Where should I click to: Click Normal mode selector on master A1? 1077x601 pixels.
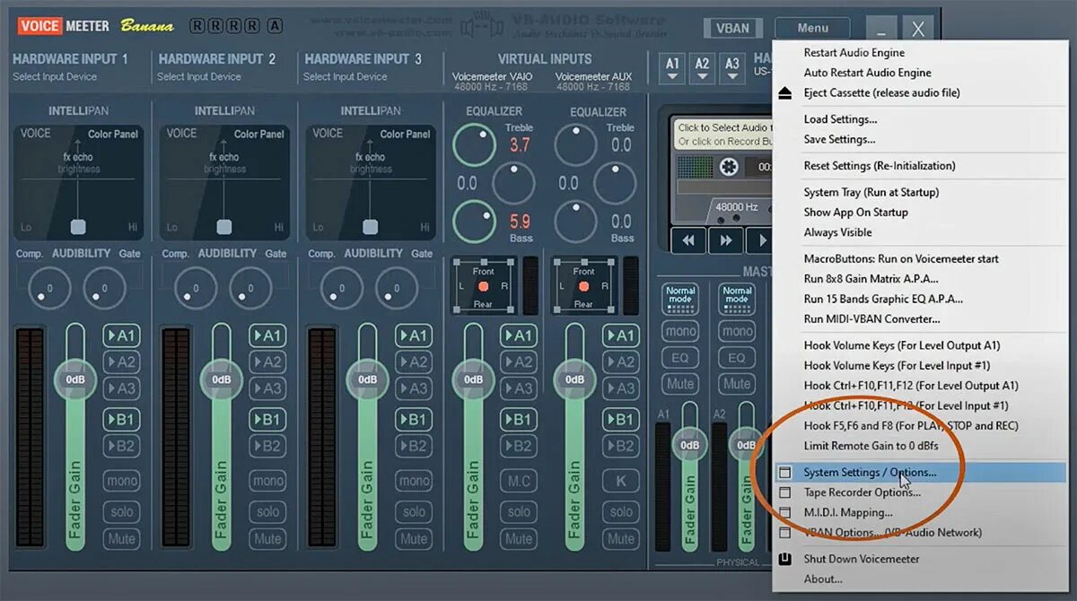[x=680, y=299]
